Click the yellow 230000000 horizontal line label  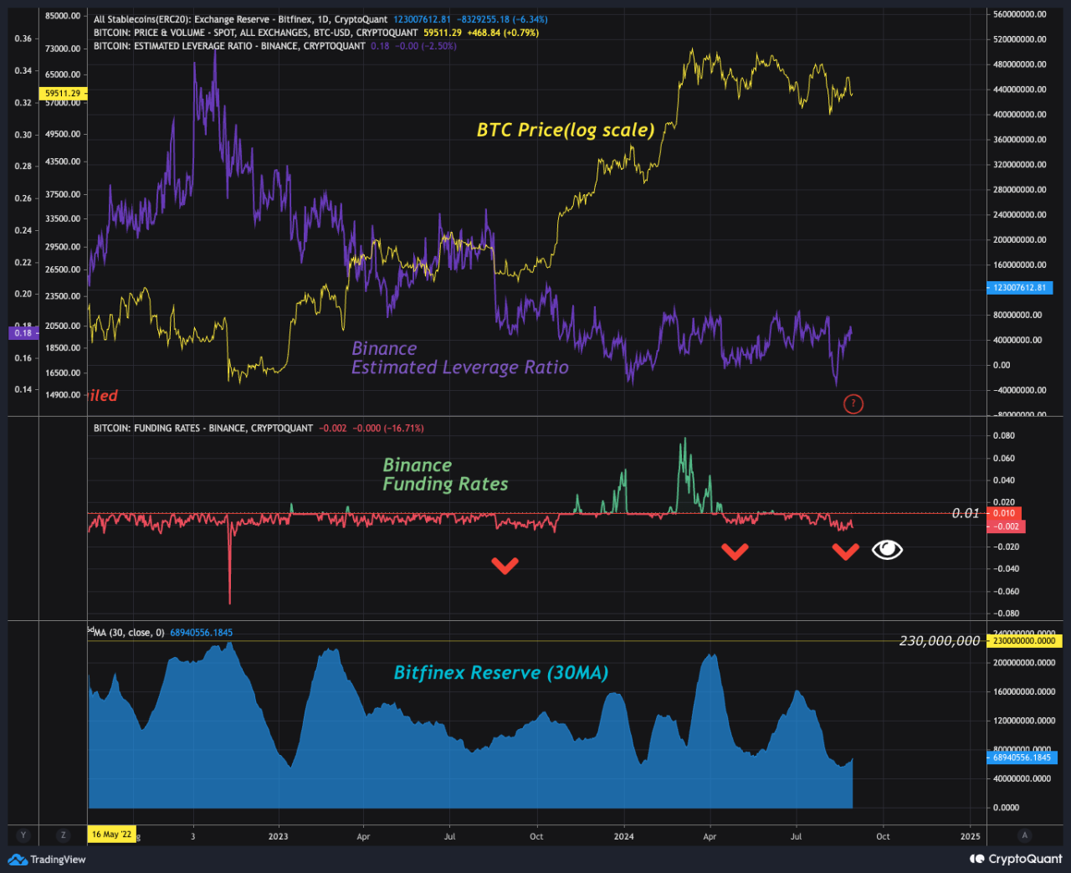[x=1024, y=641]
